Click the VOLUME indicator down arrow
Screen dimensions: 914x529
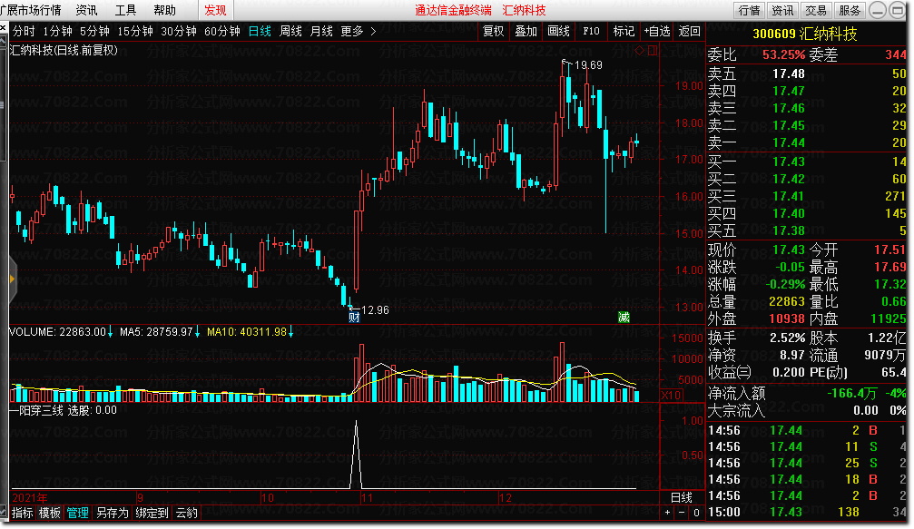110,332
